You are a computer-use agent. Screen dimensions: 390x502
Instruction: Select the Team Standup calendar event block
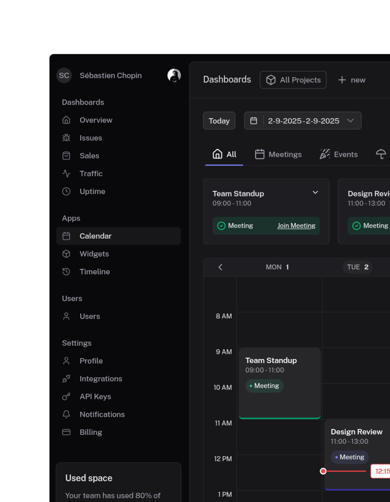tap(279, 383)
